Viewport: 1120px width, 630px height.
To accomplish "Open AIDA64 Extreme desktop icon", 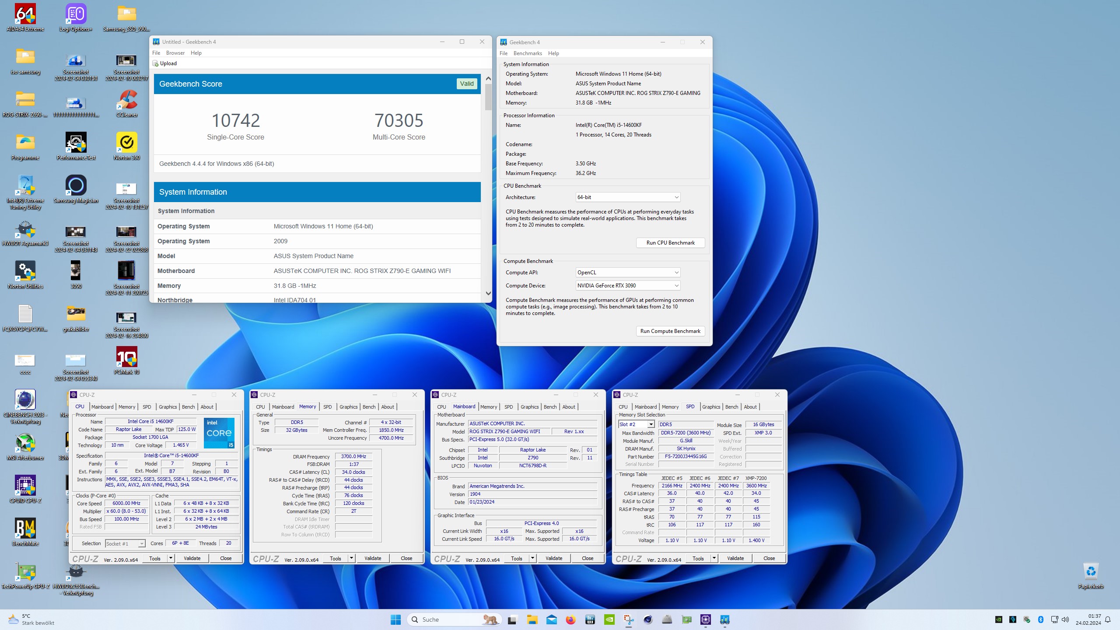I will tap(25, 17).
